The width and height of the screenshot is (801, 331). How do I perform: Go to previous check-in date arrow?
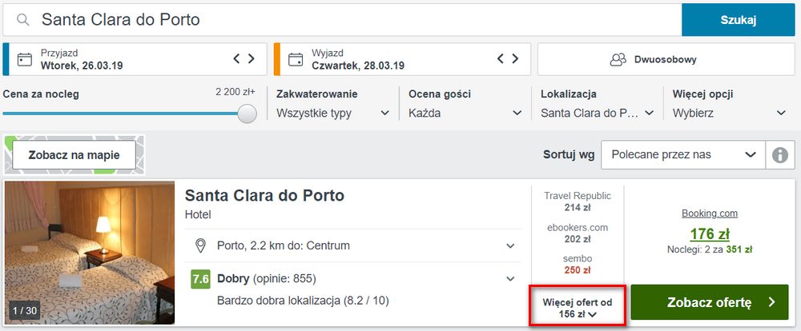(237, 58)
